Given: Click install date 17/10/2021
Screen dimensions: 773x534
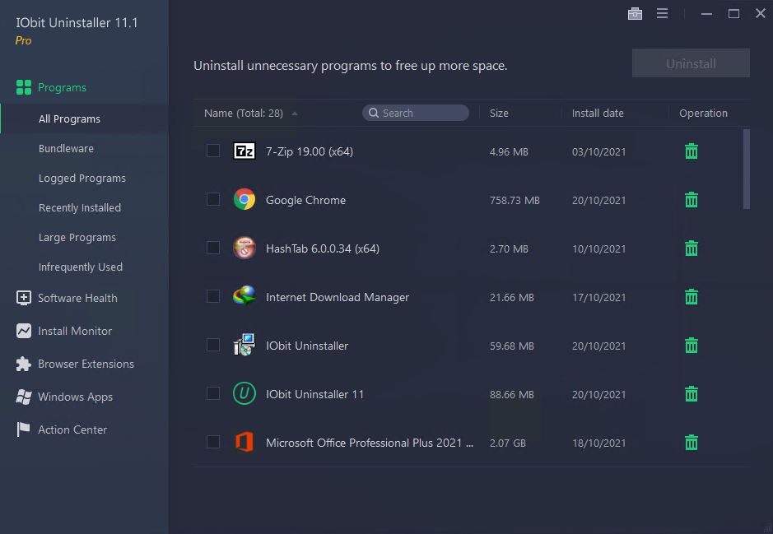Looking at the screenshot, I should [x=598, y=298].
